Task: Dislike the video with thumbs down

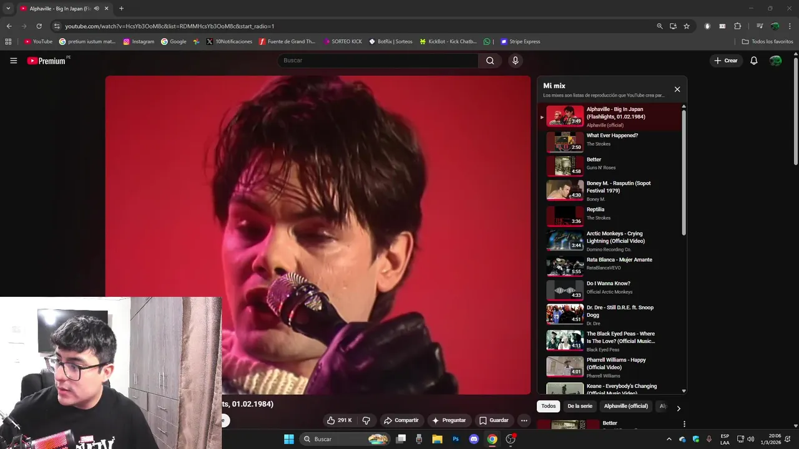Action: click(x=366, y=420)
